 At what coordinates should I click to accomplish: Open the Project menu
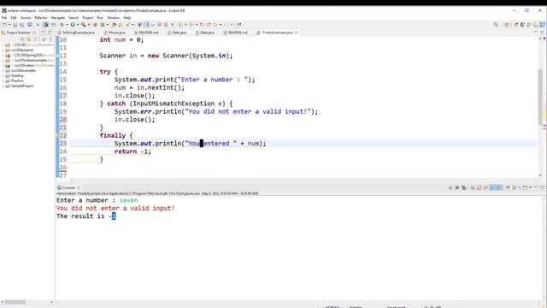[x=88, y=17]
